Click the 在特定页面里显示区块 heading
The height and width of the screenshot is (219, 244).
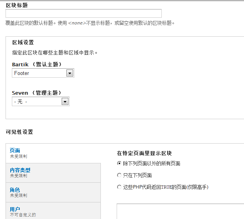pos(144,153)
